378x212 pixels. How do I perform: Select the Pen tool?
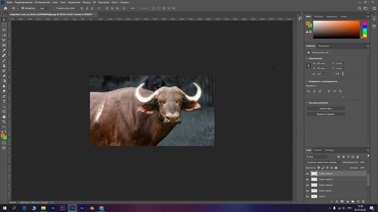(4, 96)
